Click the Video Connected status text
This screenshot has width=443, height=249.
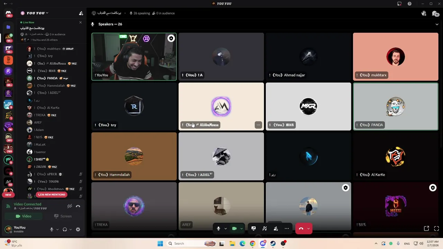27,204
